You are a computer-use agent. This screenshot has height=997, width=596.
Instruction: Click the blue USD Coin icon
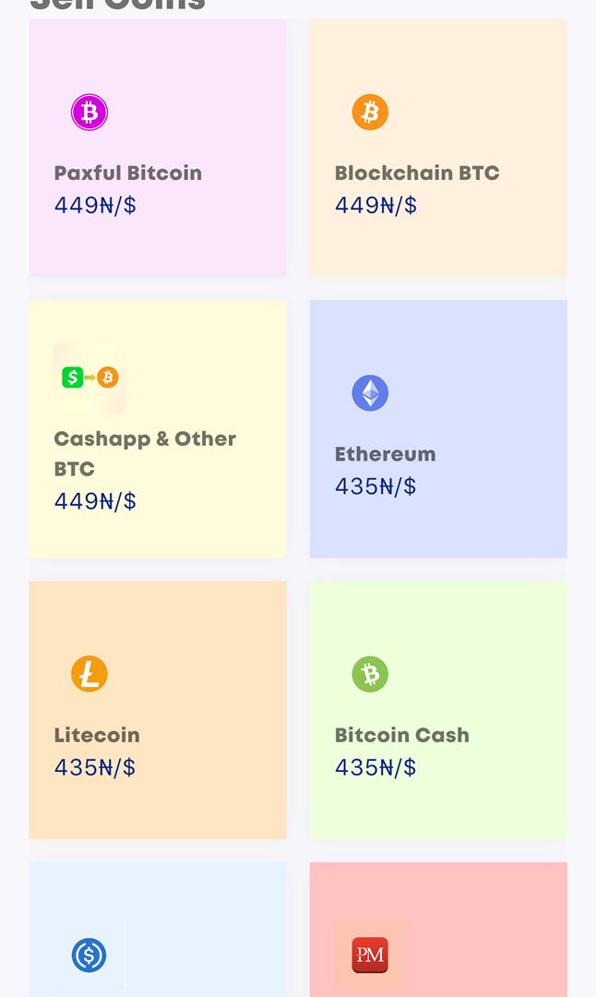coord(89,955)
